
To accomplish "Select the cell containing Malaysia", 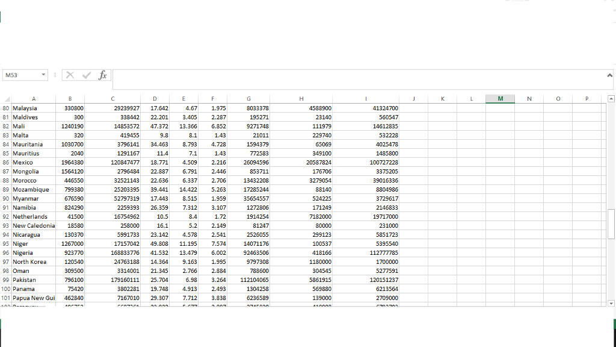I will pos(33,108).
